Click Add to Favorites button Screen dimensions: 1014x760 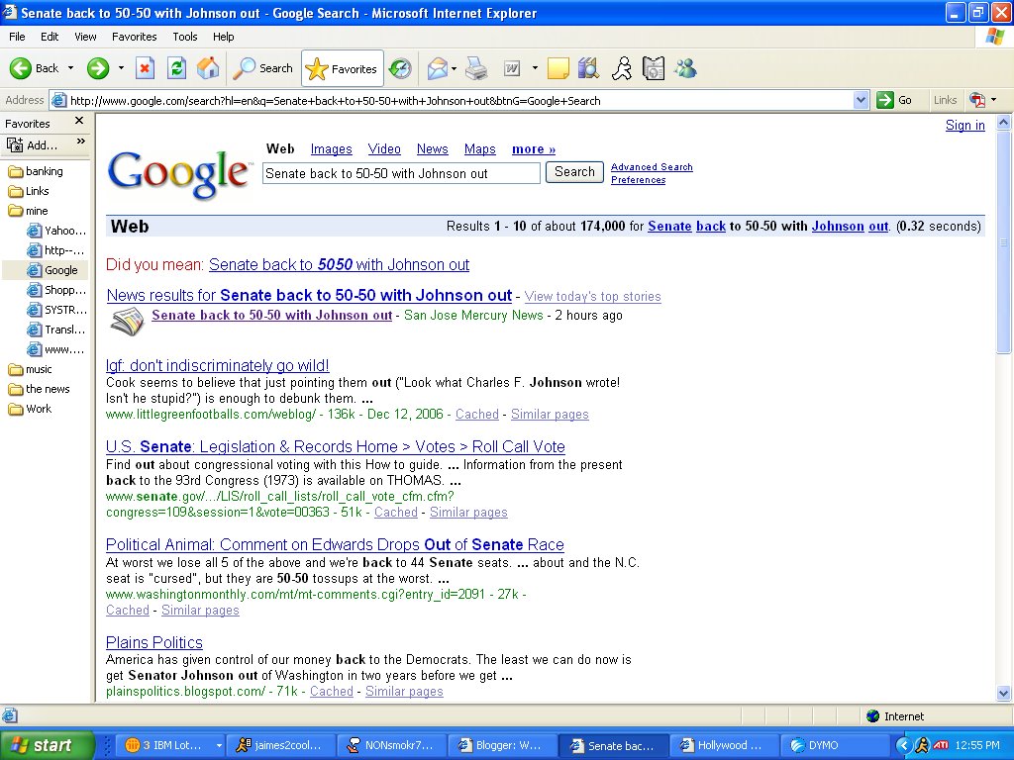pyautogui.click(x=33, y=144)
